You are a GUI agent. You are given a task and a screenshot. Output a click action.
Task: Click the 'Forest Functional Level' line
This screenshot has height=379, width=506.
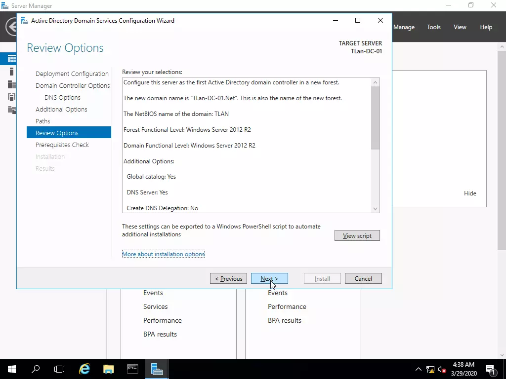pos(187,130)
